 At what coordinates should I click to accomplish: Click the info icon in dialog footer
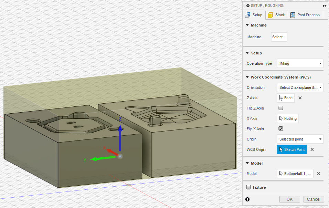[247, 199]
